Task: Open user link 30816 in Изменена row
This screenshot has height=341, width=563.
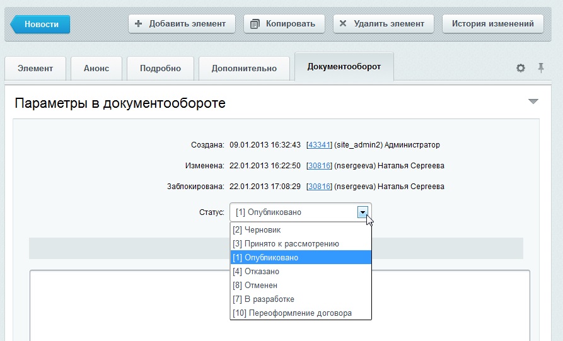Action: (319, 166)
